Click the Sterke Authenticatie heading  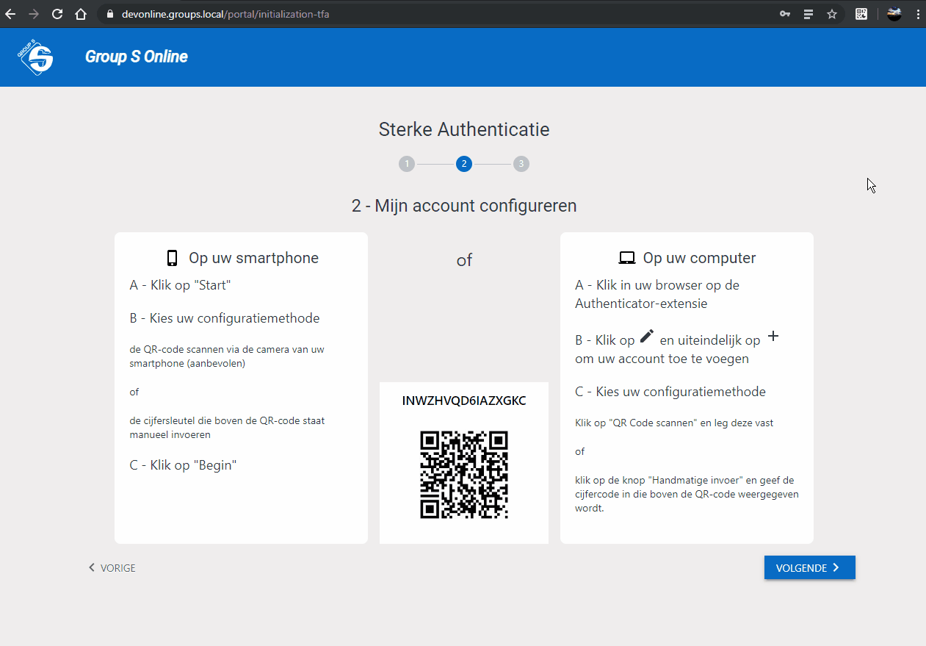click(464, 130)
